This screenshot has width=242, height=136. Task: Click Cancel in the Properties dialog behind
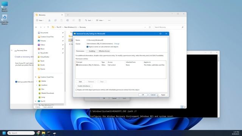pyautogui.click(x=114, y=98)
